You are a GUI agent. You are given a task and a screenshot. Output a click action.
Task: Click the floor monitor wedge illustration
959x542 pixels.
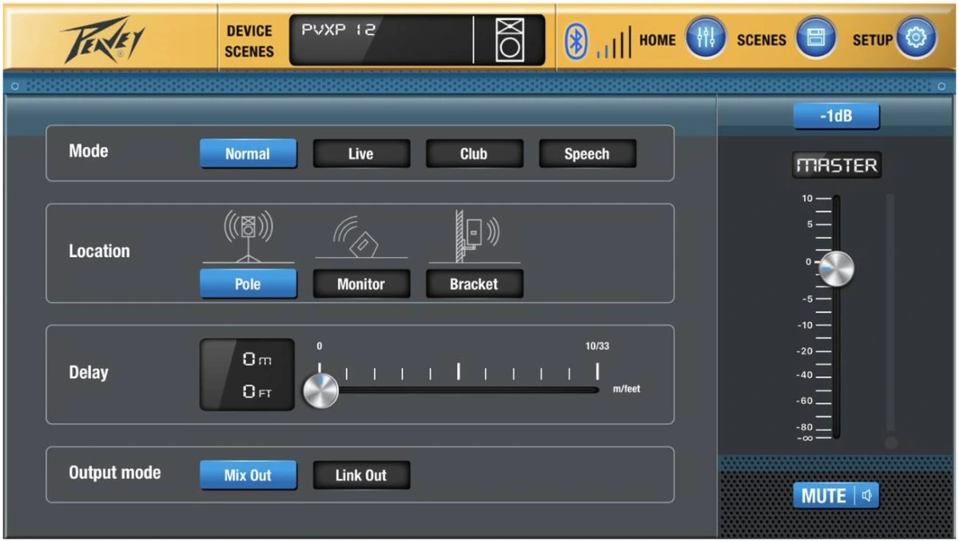tap(360, 238)
